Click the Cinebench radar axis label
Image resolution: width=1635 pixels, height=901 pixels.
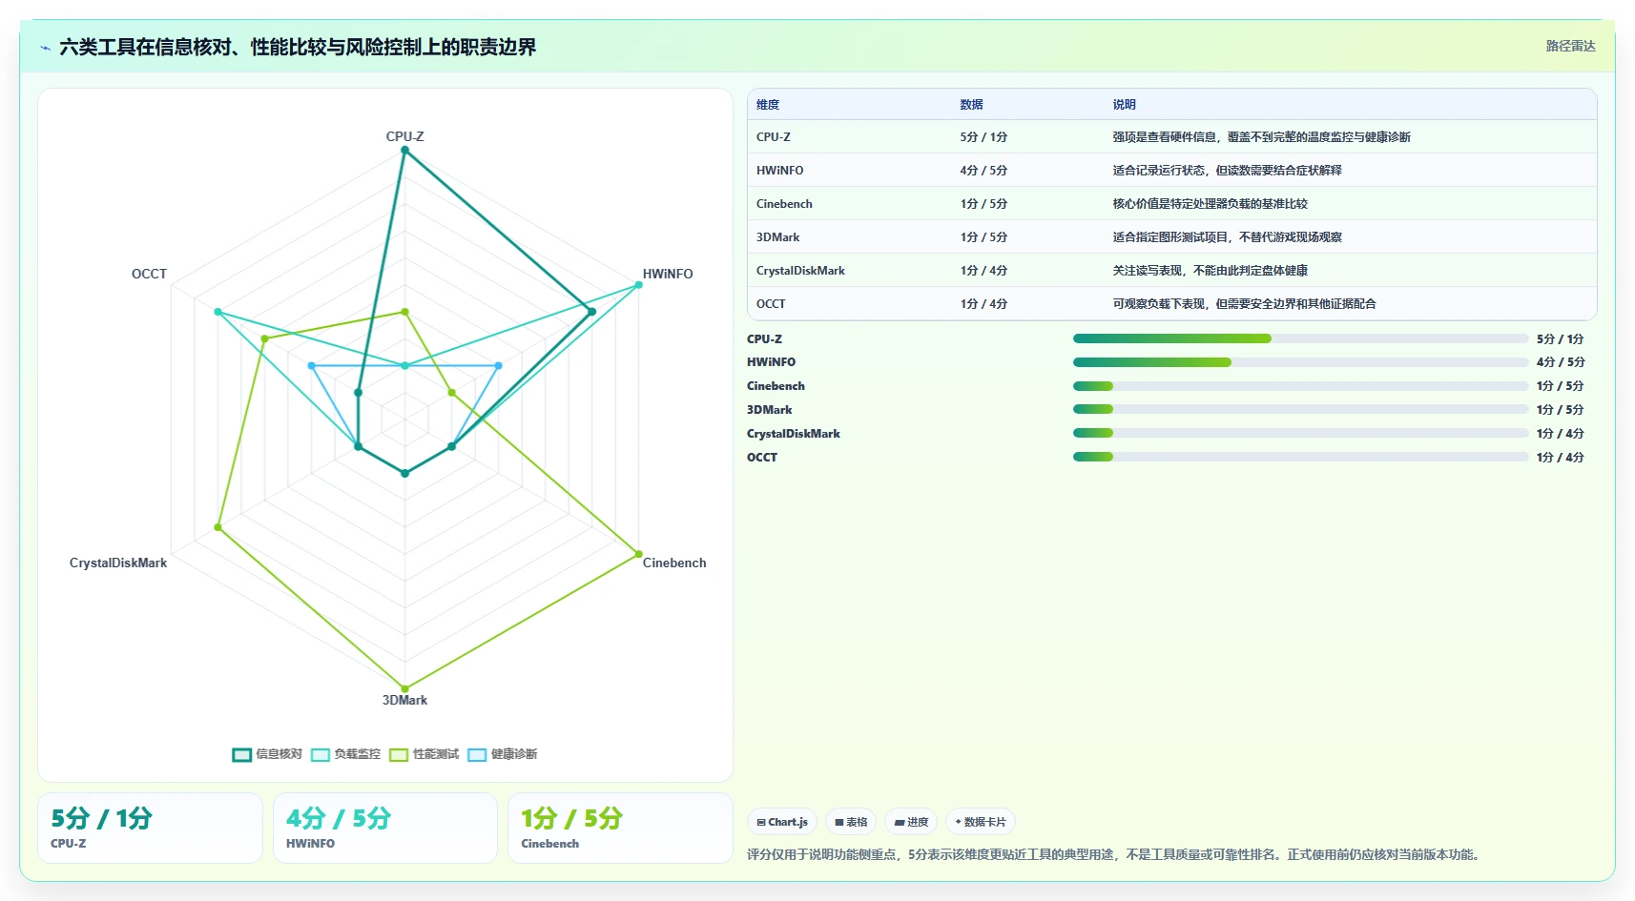[674, 563]
